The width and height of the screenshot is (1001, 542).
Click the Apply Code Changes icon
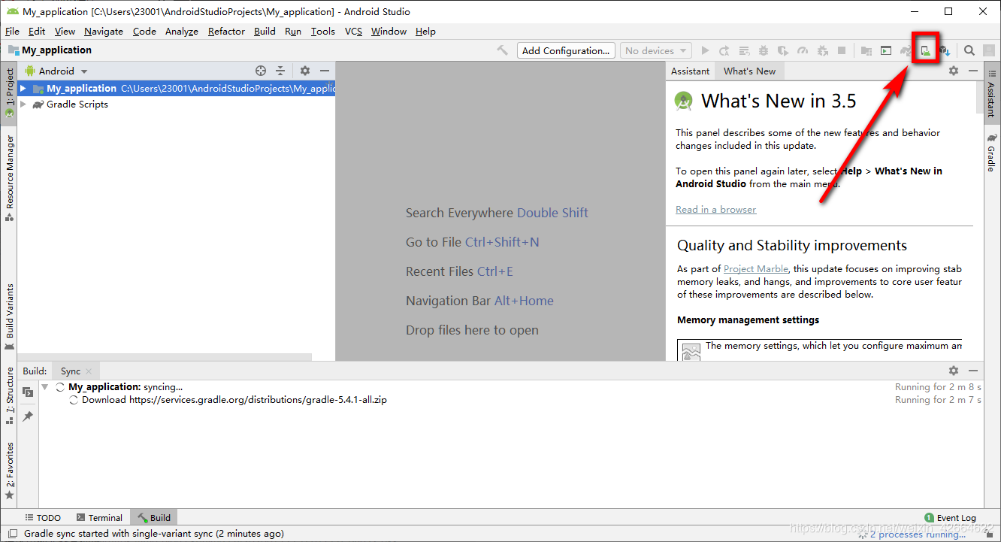pyautogui.click(x=744, y=50)
